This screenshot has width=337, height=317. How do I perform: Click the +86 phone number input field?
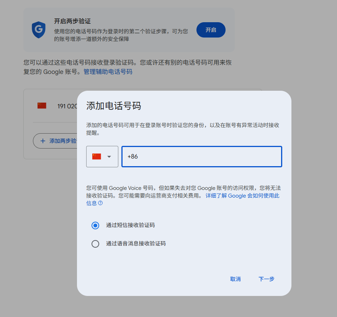(x=201, y=157)
